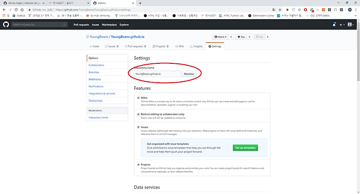Switch to the Code tab

tap(94, 46)
